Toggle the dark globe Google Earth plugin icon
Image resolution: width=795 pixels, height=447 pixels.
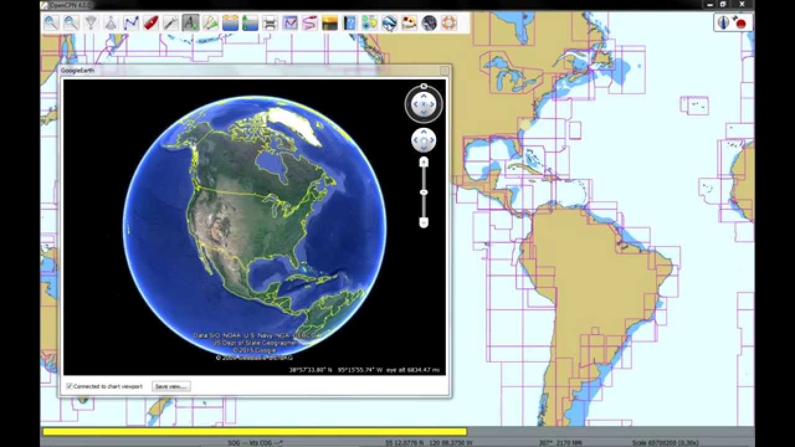point(429,24)
